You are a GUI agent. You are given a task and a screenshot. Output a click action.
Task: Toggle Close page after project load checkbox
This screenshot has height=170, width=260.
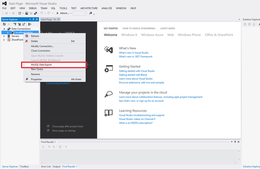[x=48, y=126]
